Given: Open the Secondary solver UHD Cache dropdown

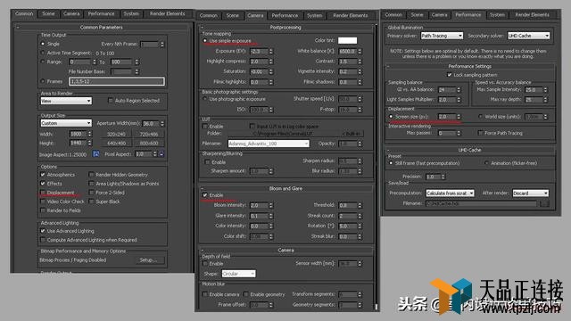Looking at the screenshot, I should coord(528,36).
